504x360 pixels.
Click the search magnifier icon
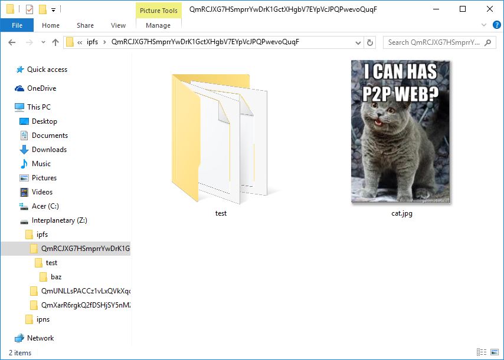pyautogui.click(x=487, y=42)
